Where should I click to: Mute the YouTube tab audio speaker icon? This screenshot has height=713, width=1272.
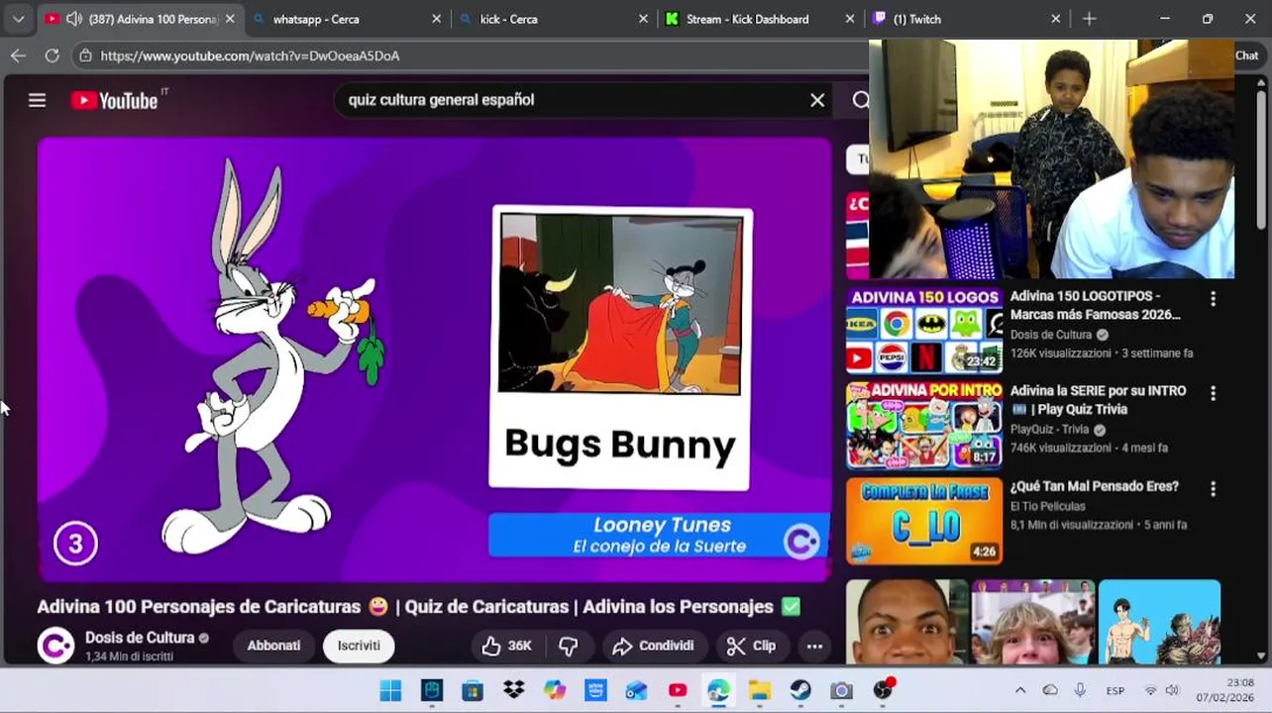pyautogui.click(x=74, y=19)
